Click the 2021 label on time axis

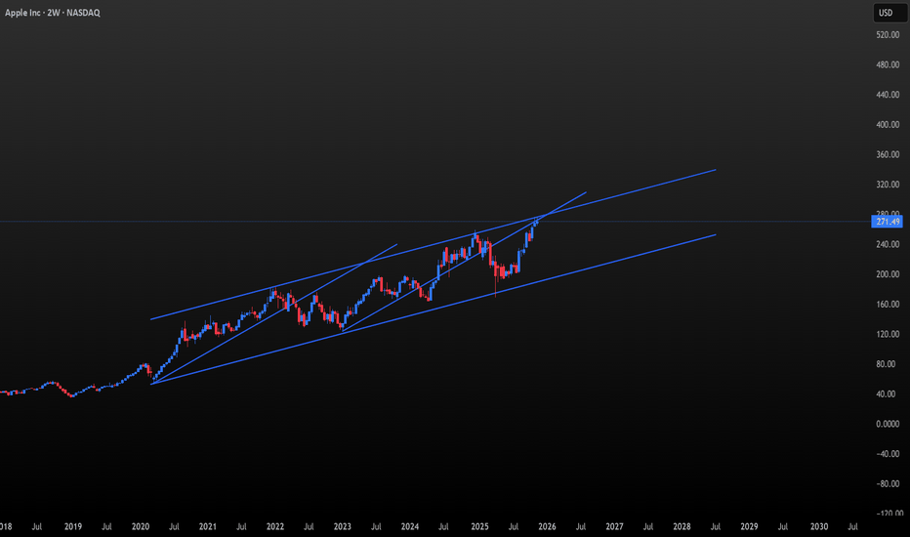coord(208,527)
